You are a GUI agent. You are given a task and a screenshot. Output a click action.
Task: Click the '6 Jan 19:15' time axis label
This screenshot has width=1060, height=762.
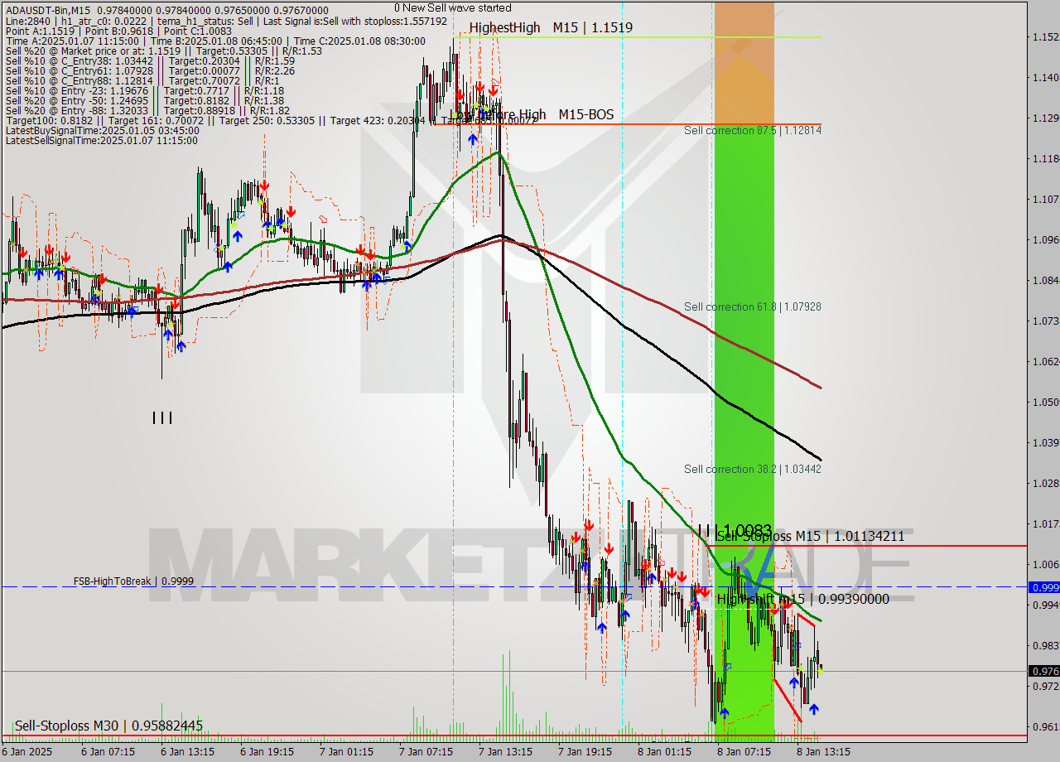(267, 752)
